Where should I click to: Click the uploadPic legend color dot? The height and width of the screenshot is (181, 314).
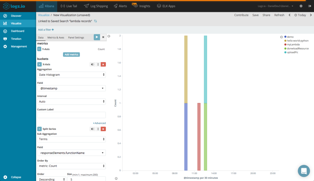pyautogui.click(x=285, y=52)
